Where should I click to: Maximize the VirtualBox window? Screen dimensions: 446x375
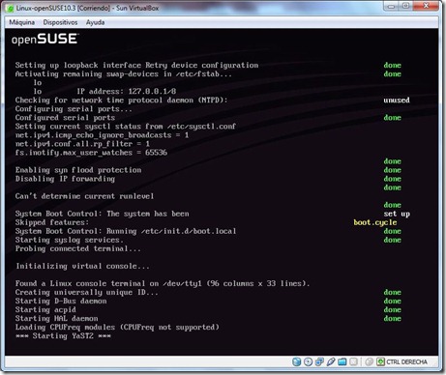point(405,6)
